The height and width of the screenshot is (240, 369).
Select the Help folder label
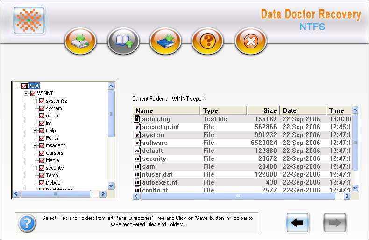pyautogui.click(x=51, y=130)
